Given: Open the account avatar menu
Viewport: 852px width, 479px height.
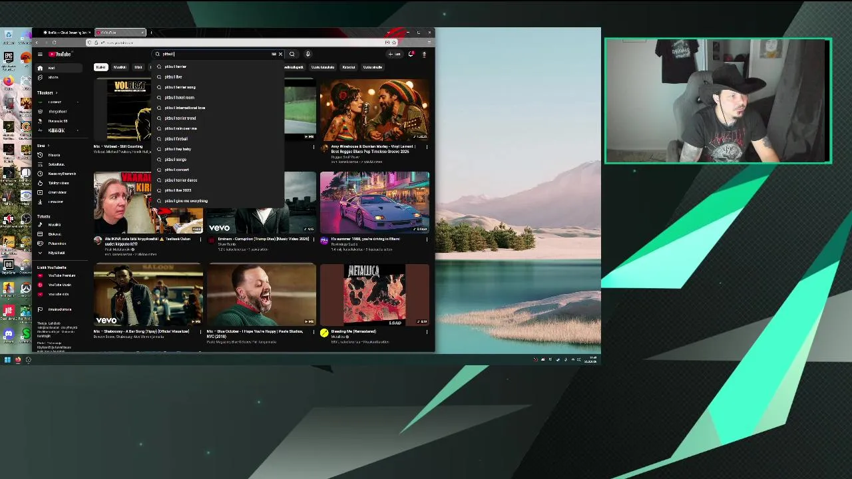Looking at the screenshot, I should [424, 54].
